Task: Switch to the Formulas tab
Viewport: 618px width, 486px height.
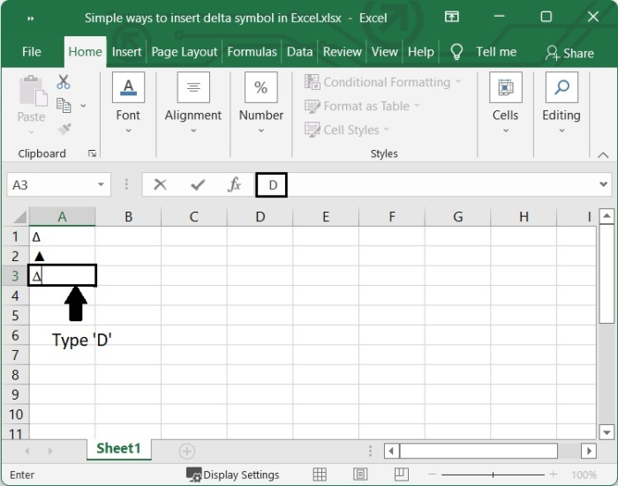Action: [252, 51]
